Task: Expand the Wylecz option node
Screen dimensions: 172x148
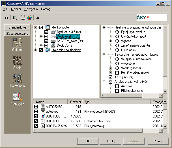Action: click(110, 41)
